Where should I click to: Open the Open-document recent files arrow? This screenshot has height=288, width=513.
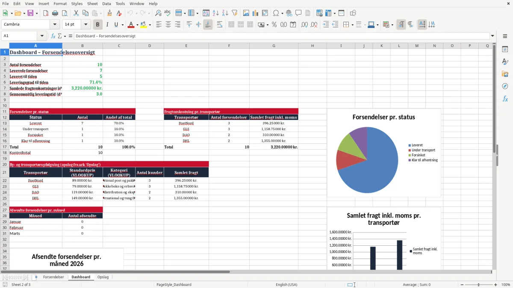pos(24,13)
